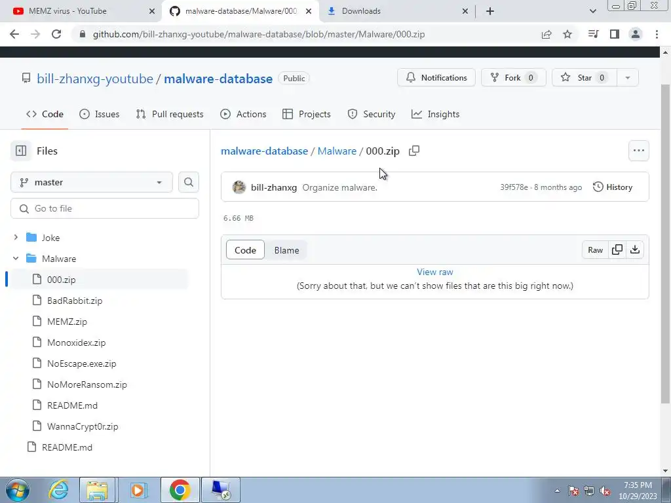Open bill-zhanxg-youtube owner link
Image resolution: width=671 pixels, height=503 pixels.
pos(95,79)
